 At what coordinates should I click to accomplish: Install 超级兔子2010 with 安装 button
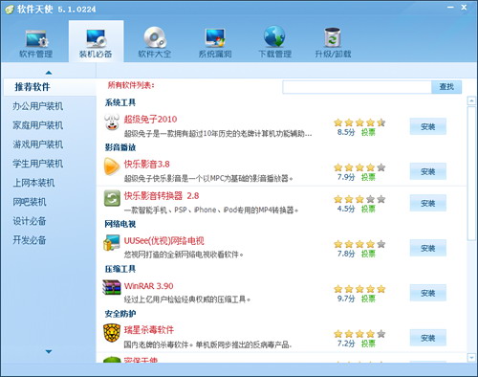[428, 126]
